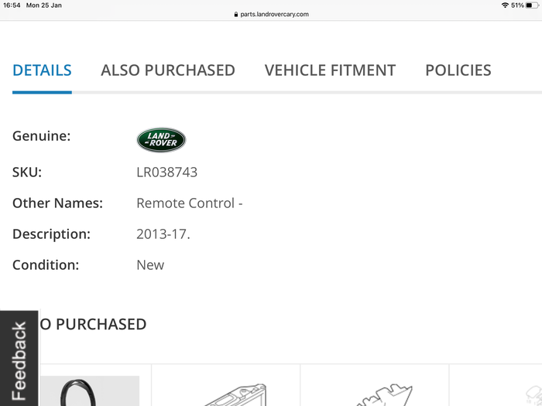
Task: Switch to the Also Purchased tab
Action: click(x=168, y=70)
